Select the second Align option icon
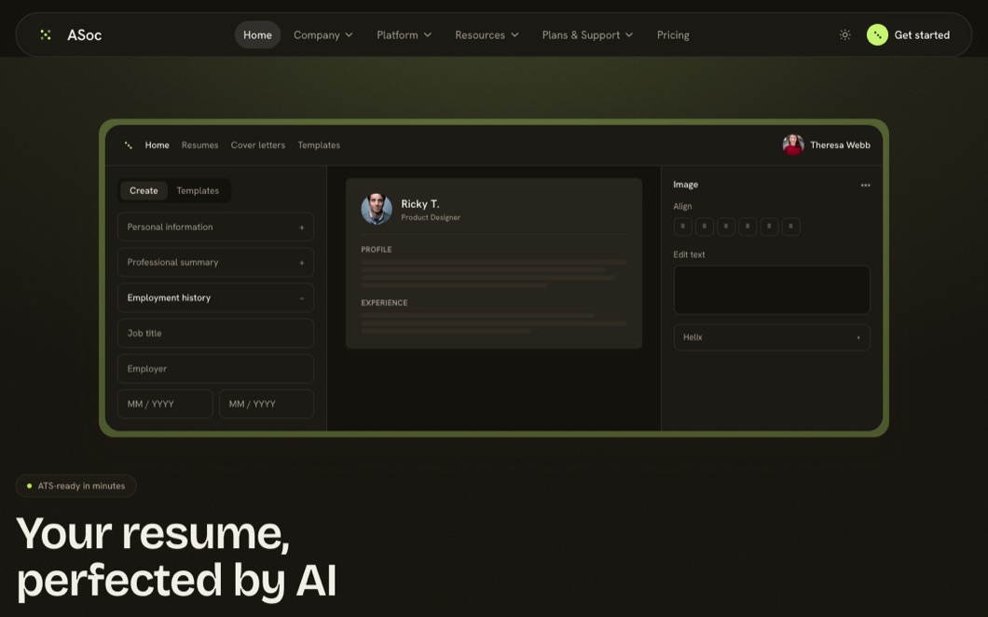The width and height of the screenshot is (988, 617). click(x=705, y=226)
